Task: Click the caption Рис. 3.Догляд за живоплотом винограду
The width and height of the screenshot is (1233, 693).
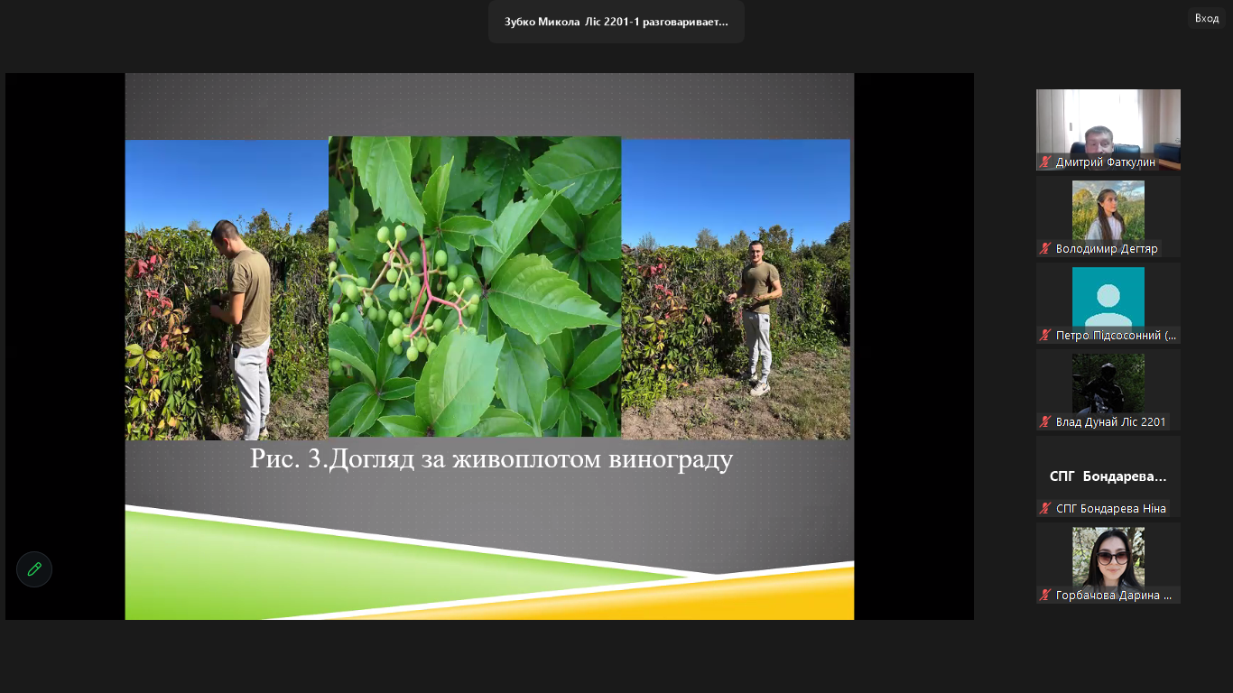Action: pyautogui.click(x=492, y=459)
